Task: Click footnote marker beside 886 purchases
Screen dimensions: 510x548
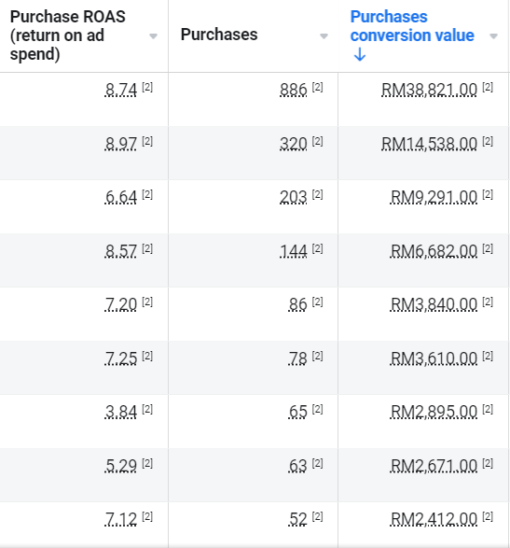Action: click(317, 87)
